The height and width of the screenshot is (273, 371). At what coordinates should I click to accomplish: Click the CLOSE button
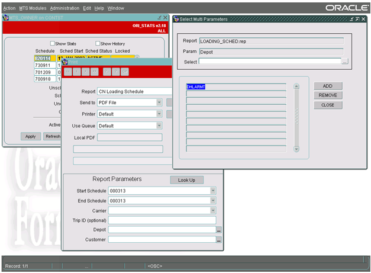pyautogui.click(x=328, y=105)
